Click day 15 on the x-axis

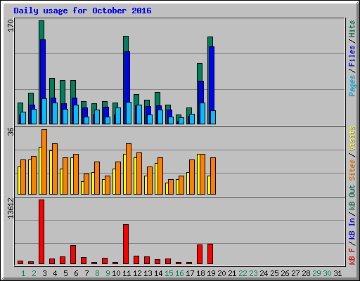[x=169, y=273]
